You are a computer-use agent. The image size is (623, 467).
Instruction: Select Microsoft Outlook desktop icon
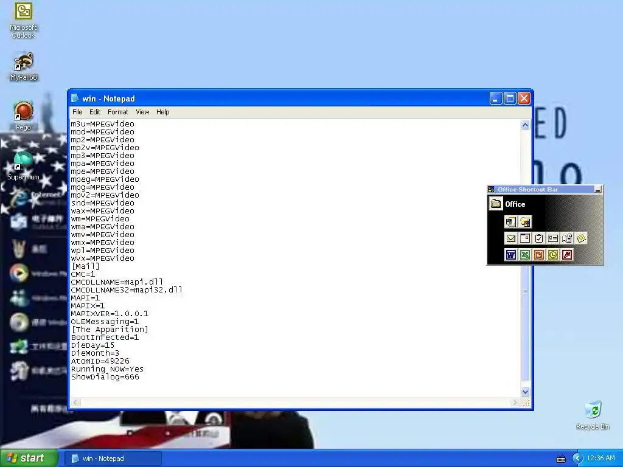pyautogui.click(x=23, y=21)
